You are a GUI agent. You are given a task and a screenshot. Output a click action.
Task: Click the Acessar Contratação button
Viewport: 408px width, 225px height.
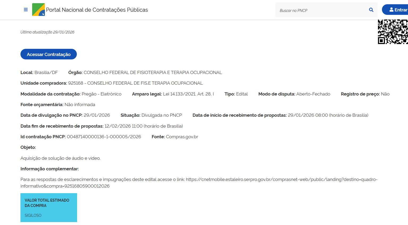[49, 54]
